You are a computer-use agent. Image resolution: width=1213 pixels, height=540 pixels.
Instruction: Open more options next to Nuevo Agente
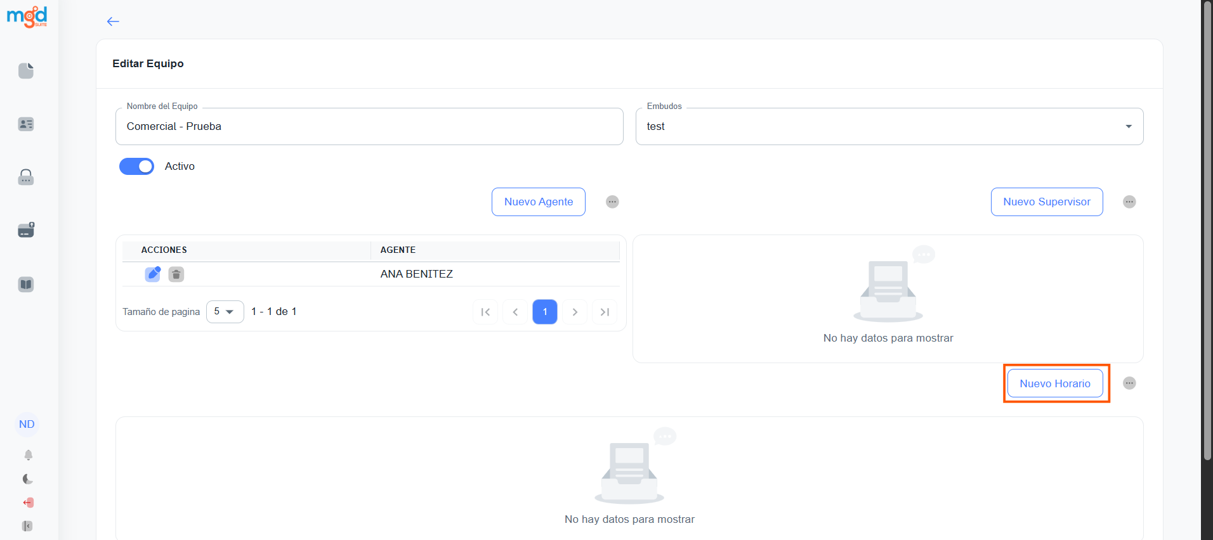click(x=612, y=202)
